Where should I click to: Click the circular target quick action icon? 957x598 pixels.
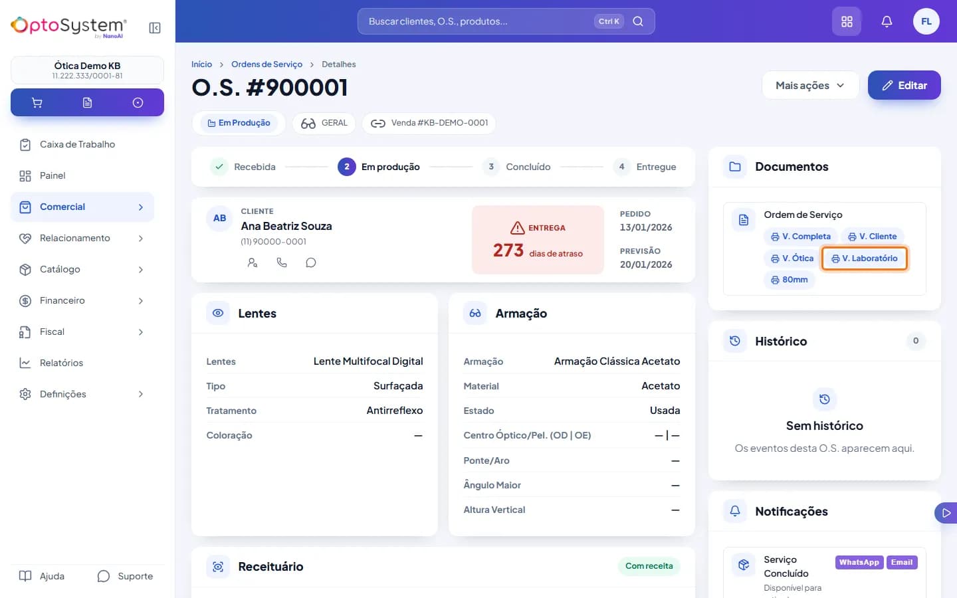click(x=138, y=102)
